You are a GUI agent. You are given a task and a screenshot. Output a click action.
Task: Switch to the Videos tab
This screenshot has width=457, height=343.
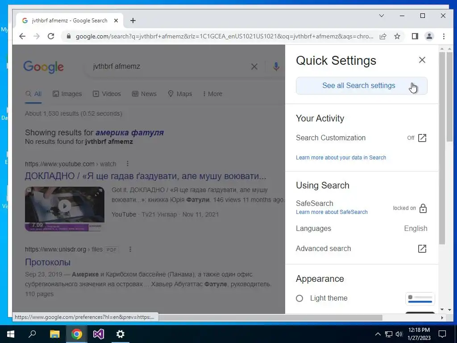[107, 94]
